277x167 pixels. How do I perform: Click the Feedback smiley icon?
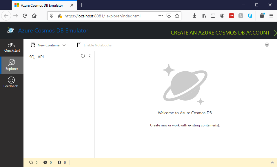11,82
